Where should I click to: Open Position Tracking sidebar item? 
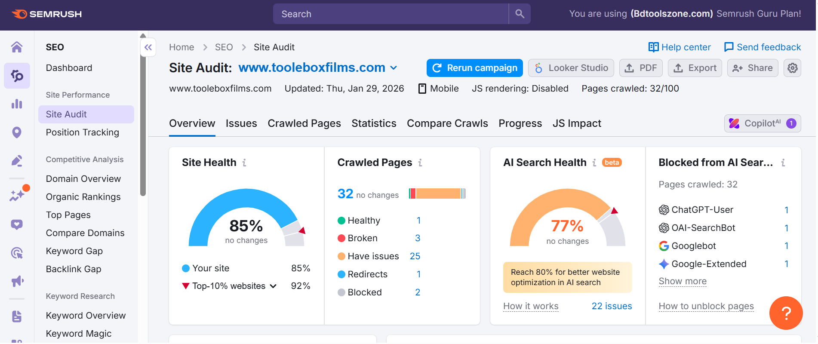pos(83,132)
